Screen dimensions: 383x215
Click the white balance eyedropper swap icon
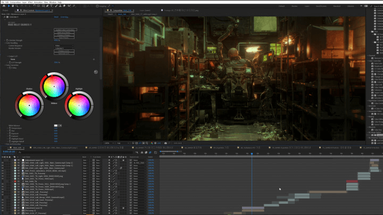tap(60, 125)
